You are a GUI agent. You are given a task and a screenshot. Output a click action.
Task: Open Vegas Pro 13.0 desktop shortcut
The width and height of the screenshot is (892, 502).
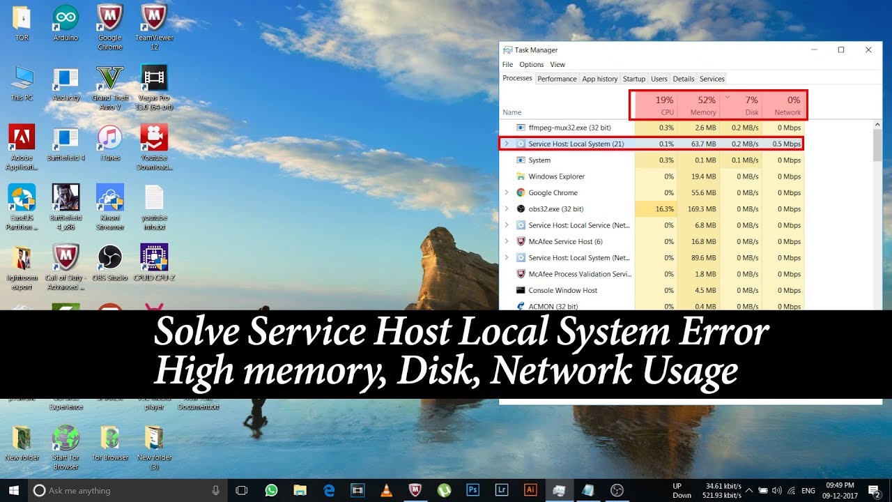pos(154,87)
